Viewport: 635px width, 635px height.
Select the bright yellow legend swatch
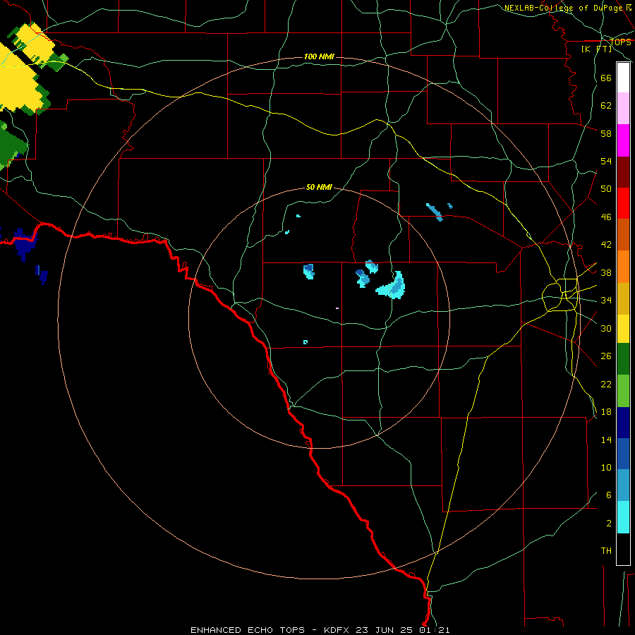623,329
